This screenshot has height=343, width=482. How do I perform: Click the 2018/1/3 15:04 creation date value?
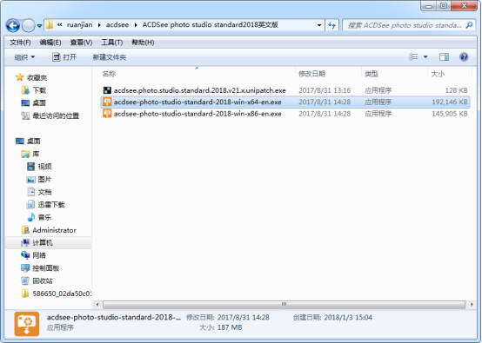pos(348,317)
